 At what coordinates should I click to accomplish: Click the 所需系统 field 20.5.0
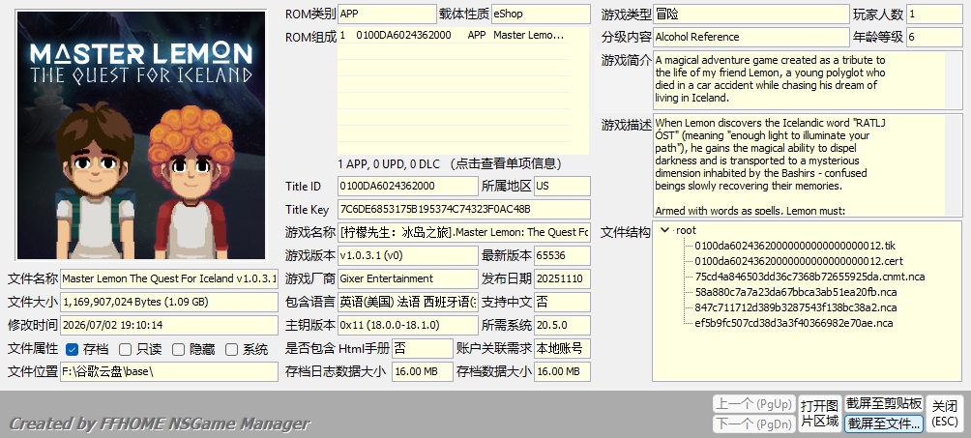[562, 325]
